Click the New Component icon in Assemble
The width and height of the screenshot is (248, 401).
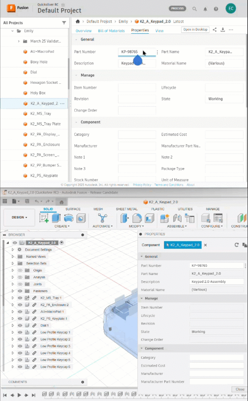click(x=165, y=218)
